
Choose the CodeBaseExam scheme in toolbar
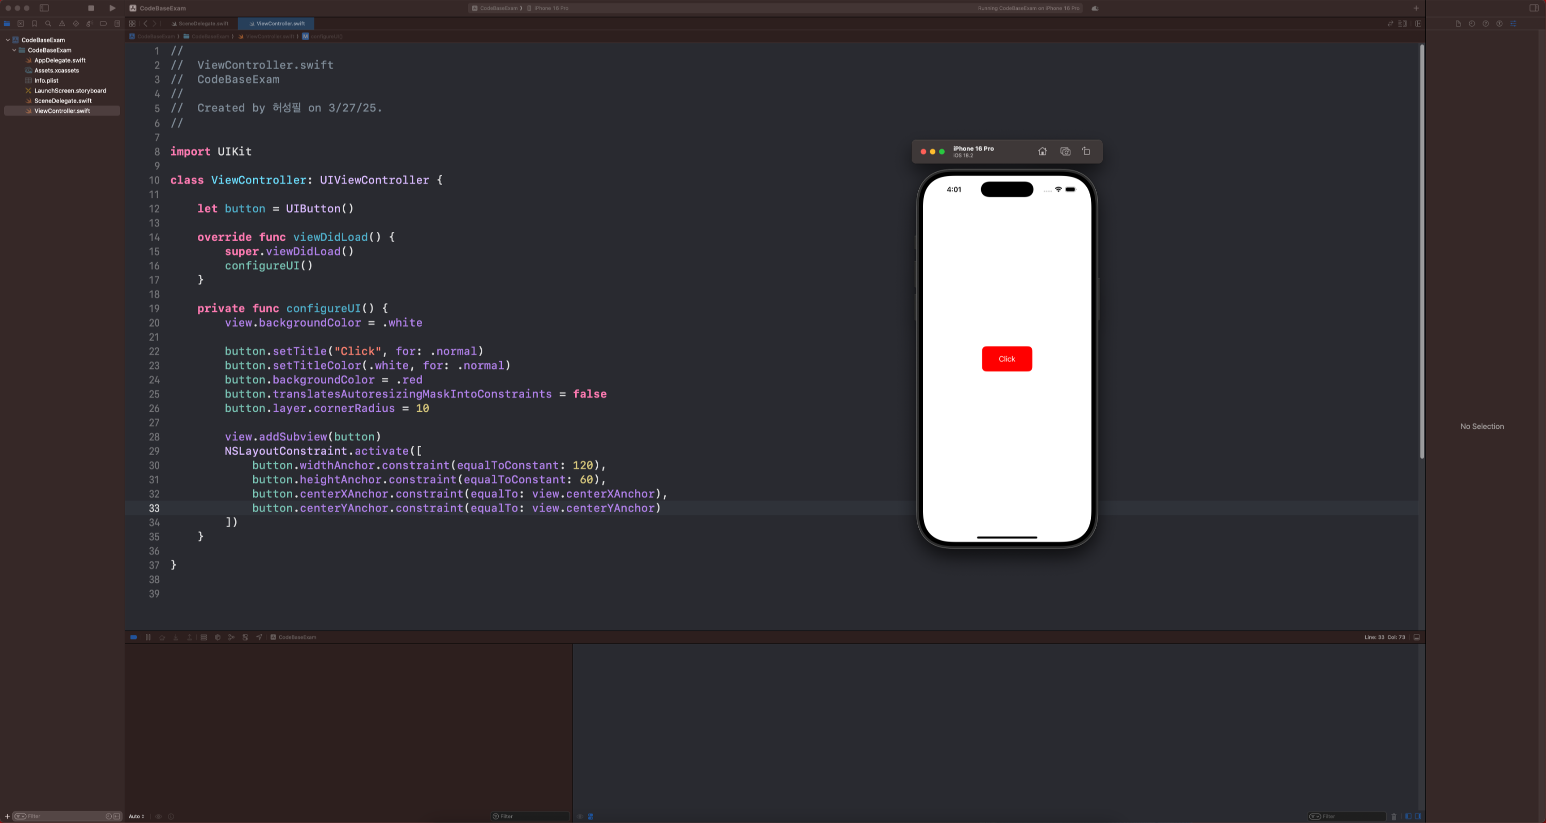tap(495, 8)
